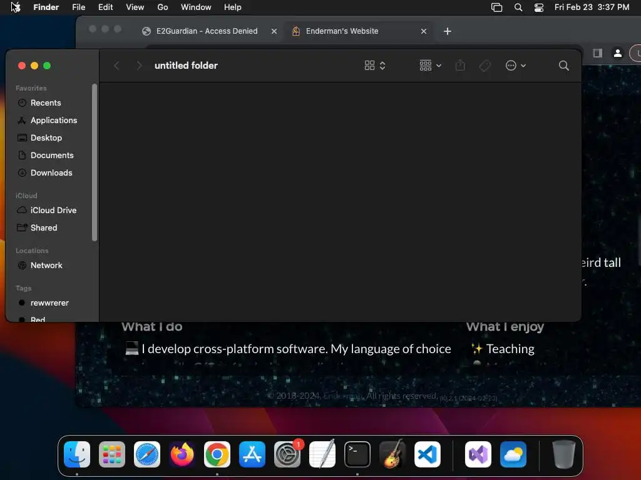
Task: Click the untitled folder window title
Action: click(x=186, y=66)
